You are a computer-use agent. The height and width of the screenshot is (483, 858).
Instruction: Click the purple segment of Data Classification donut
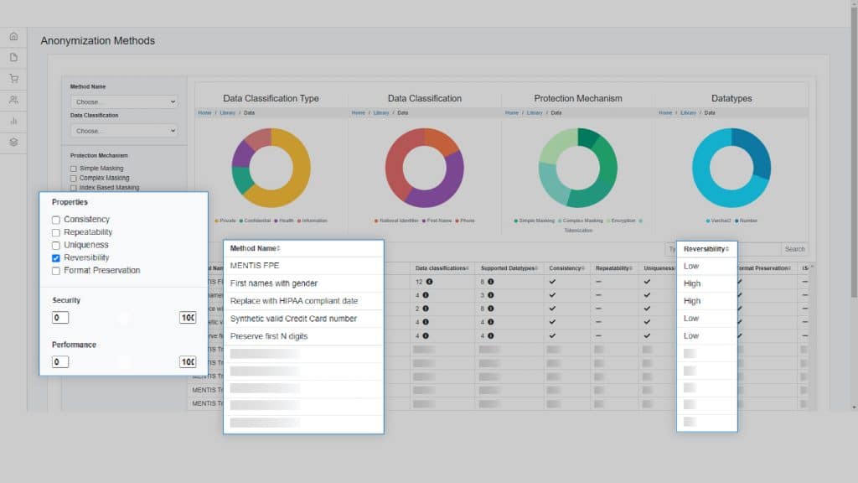[442, 191]
